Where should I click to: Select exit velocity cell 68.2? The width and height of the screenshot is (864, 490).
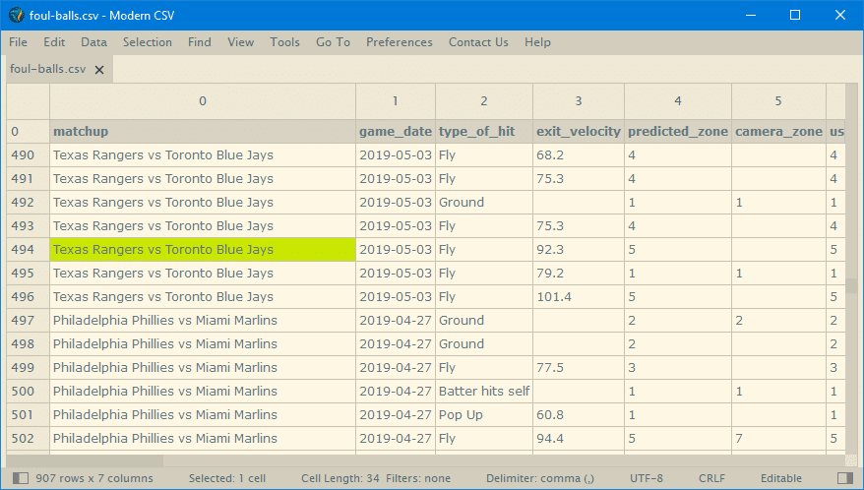(579, 155)
